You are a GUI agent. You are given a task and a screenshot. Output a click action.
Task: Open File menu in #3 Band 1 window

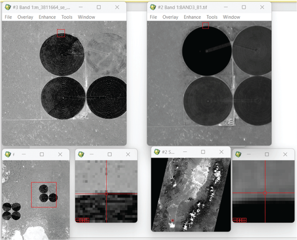(x=8, y=17)
